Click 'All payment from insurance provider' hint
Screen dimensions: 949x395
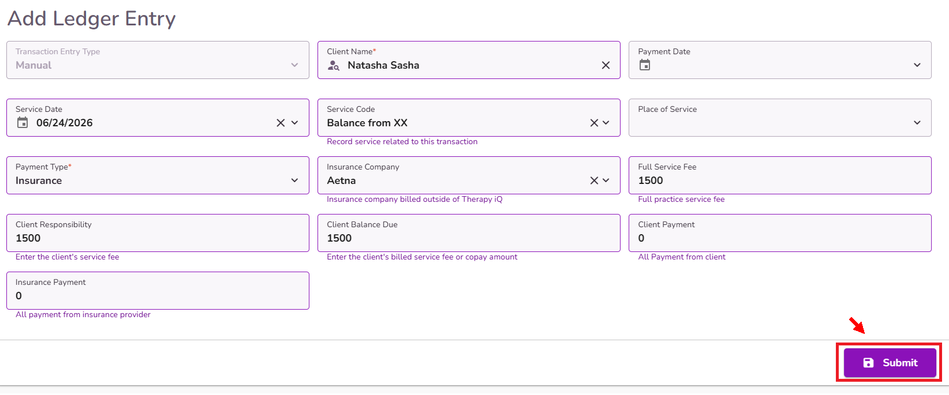pos(83,314)
